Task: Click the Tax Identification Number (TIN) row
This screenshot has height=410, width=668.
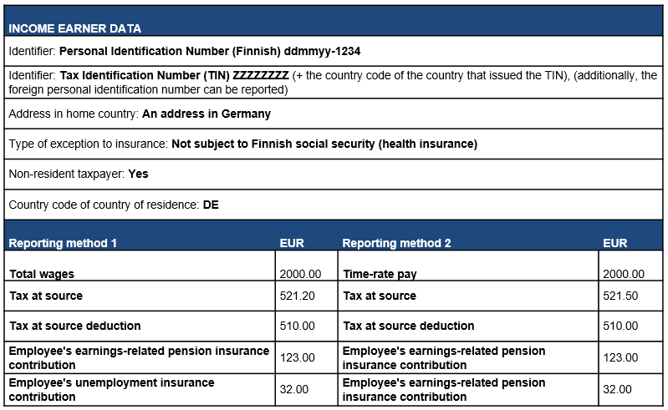Action: pos(333,82)
